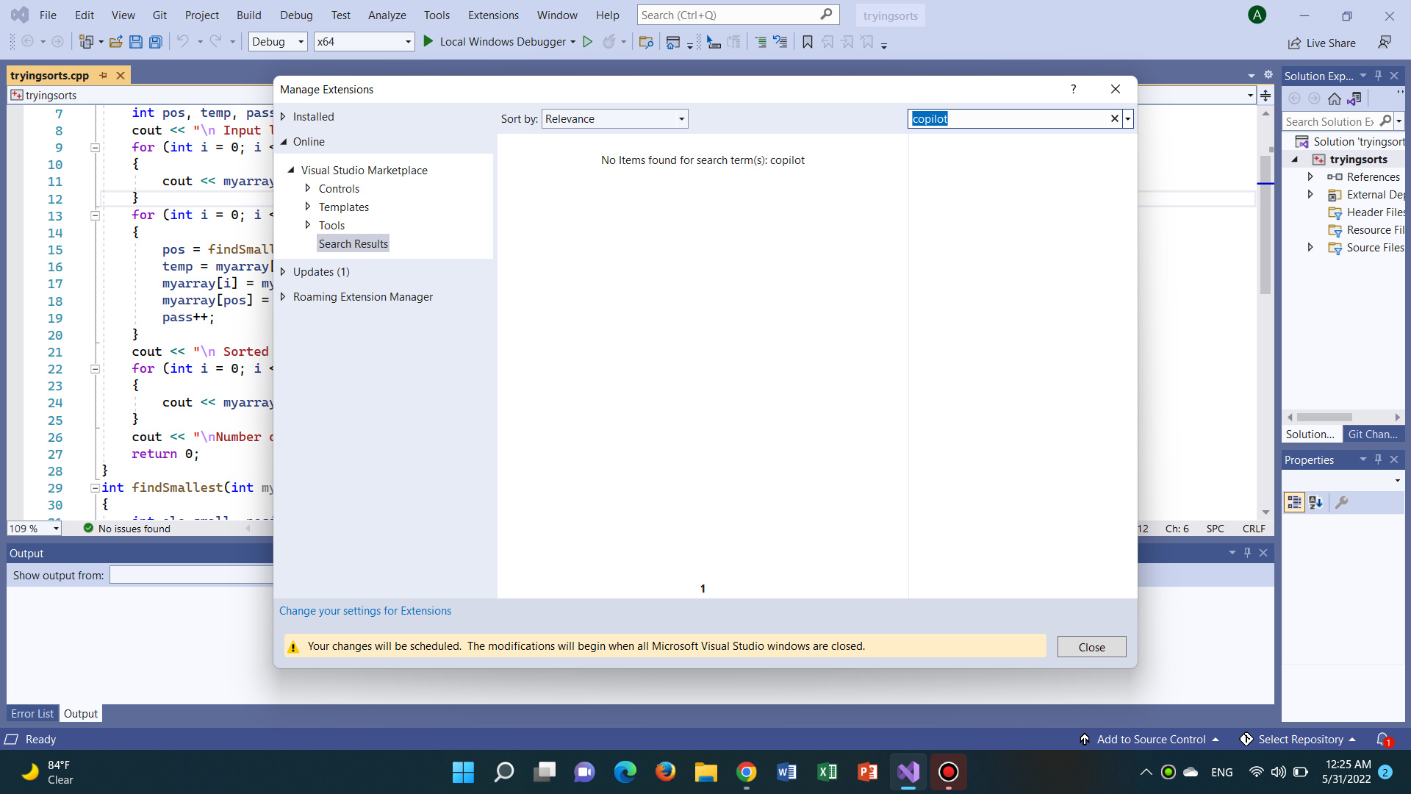
Task: Open Visual Studio Code from the taskbar
Action: coord(908,772)
